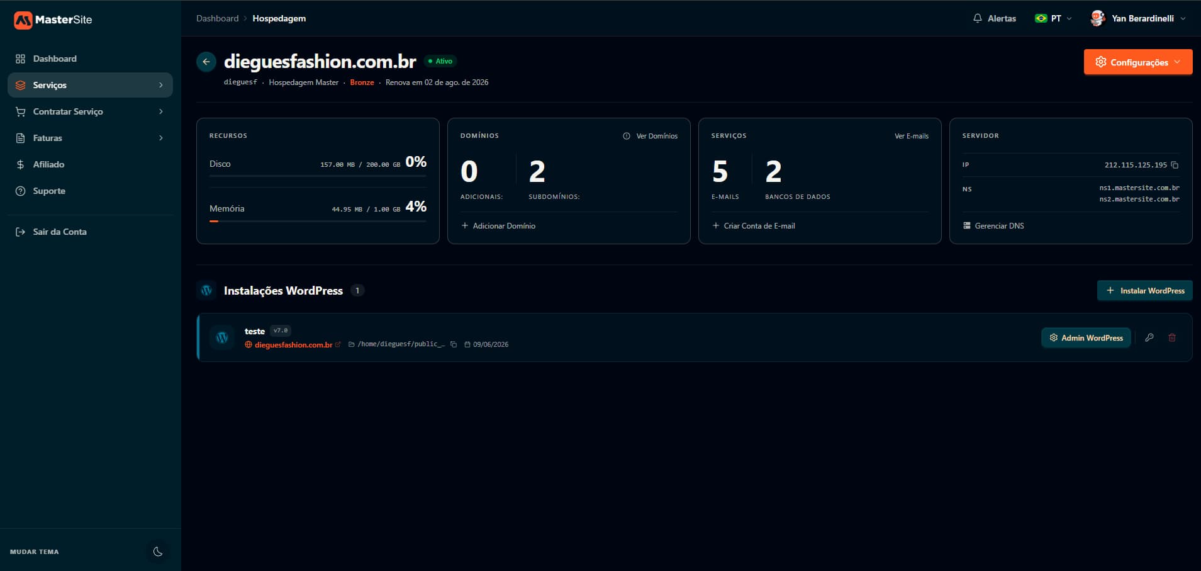Screen dimensions: 1201x571
Task: Copy the server IP address icon
Action: 1175,165
